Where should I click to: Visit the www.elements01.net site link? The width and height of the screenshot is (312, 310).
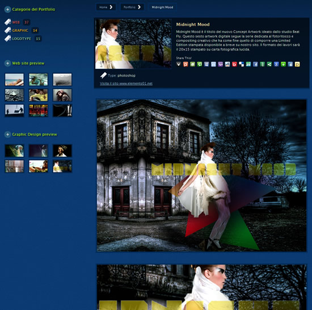coord(126,83)
